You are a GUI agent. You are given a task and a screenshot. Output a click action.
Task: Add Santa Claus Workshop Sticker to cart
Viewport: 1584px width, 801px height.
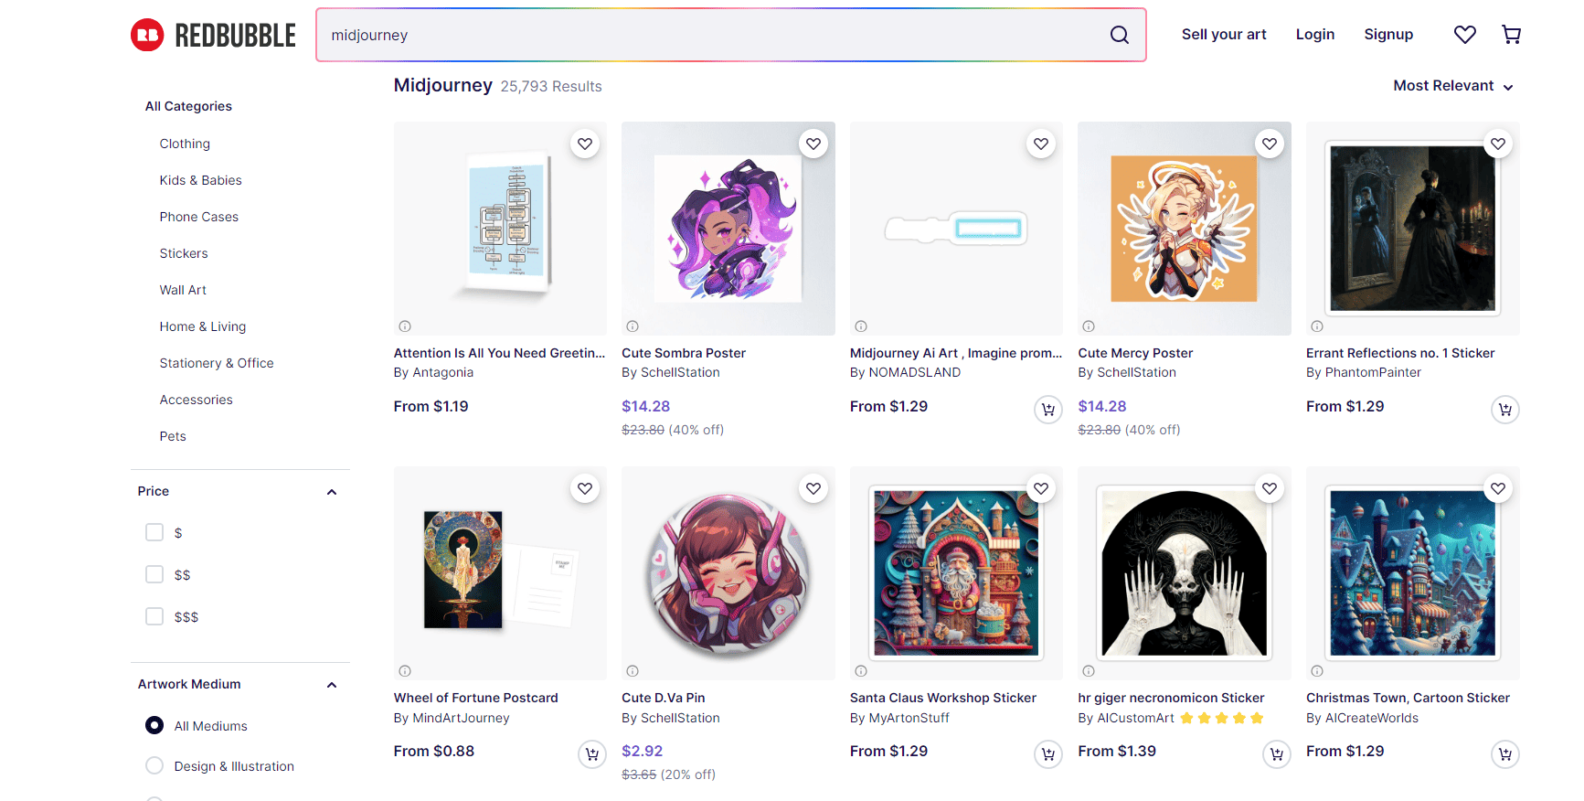click(1048, 754)
